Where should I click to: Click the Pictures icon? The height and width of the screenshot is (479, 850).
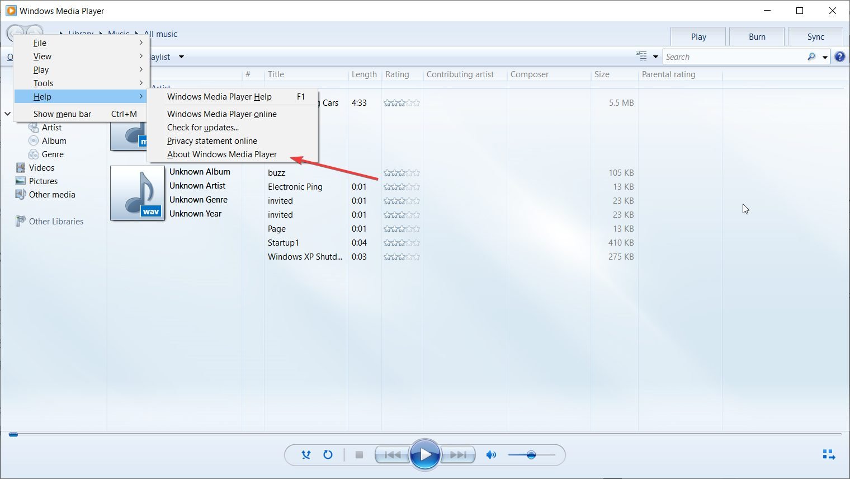coord(21,181)
